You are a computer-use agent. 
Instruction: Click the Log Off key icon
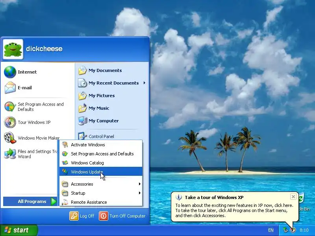[x=74, y=216]
